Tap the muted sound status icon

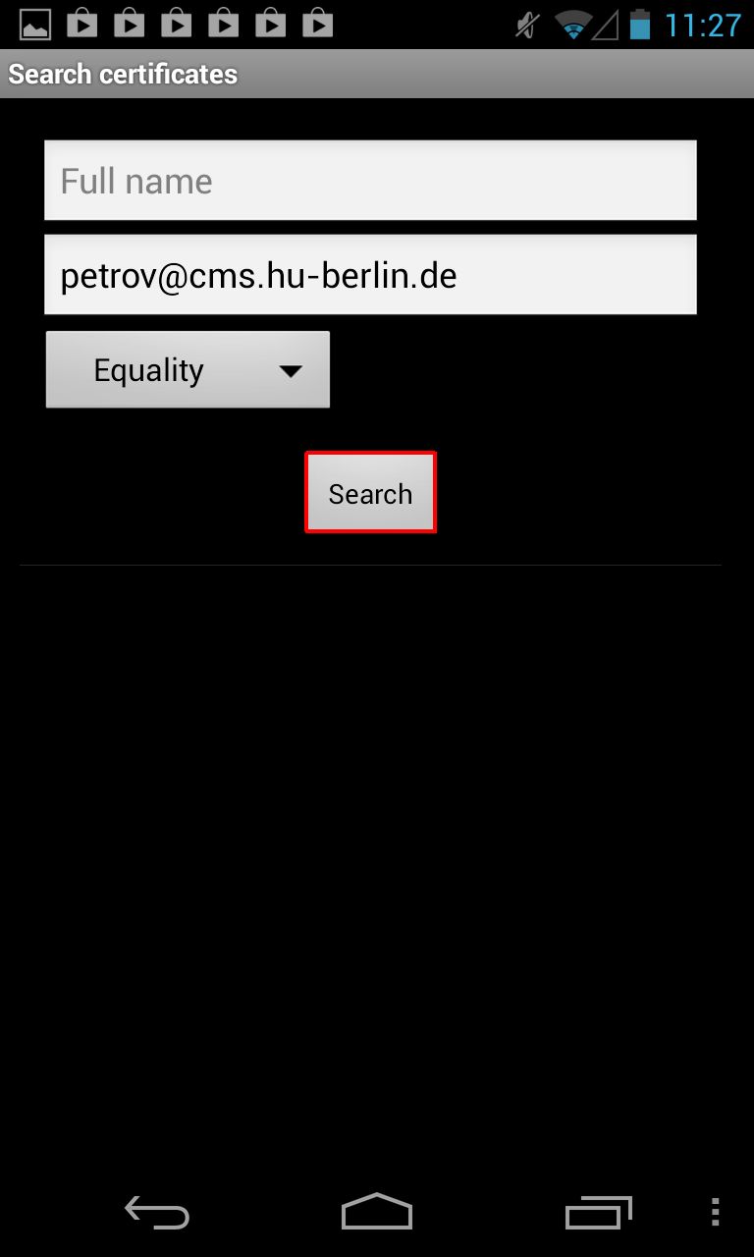(x=528, y=25)
